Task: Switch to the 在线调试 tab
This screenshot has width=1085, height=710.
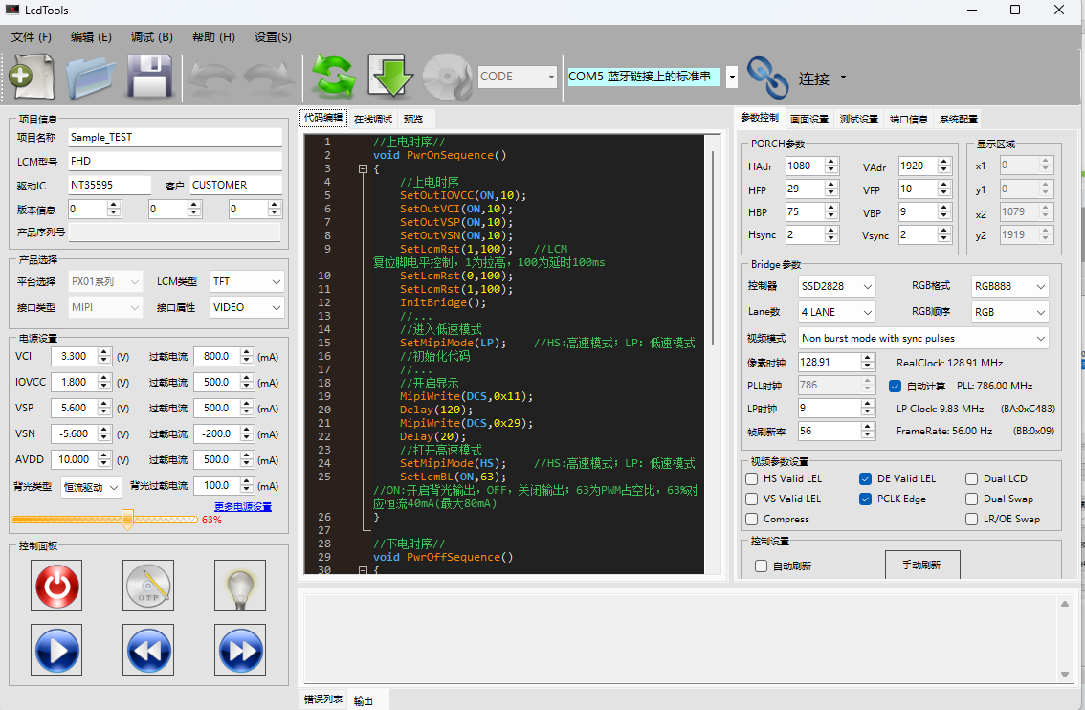Action: pyautogui.click(x=373, y=120)
